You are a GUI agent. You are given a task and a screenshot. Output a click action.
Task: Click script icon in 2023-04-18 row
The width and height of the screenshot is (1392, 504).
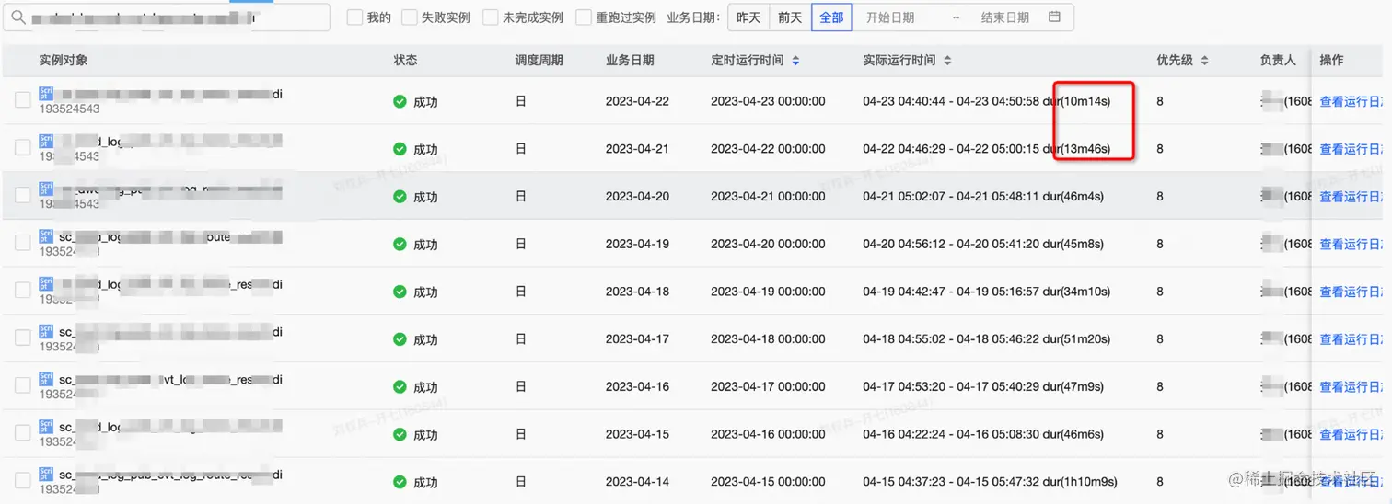46,284
